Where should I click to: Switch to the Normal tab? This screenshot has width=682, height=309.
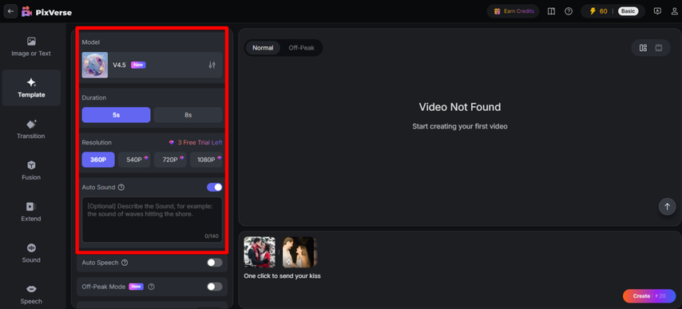263,48
